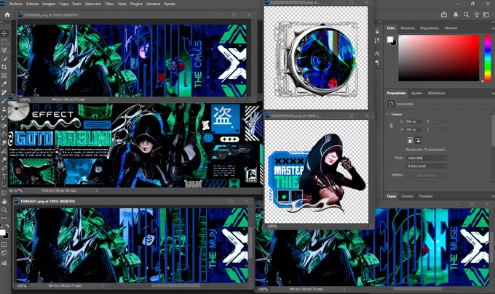Click the rainbow hue slider strip
Viewport: 495px width, 294px height.
(488, 58)
